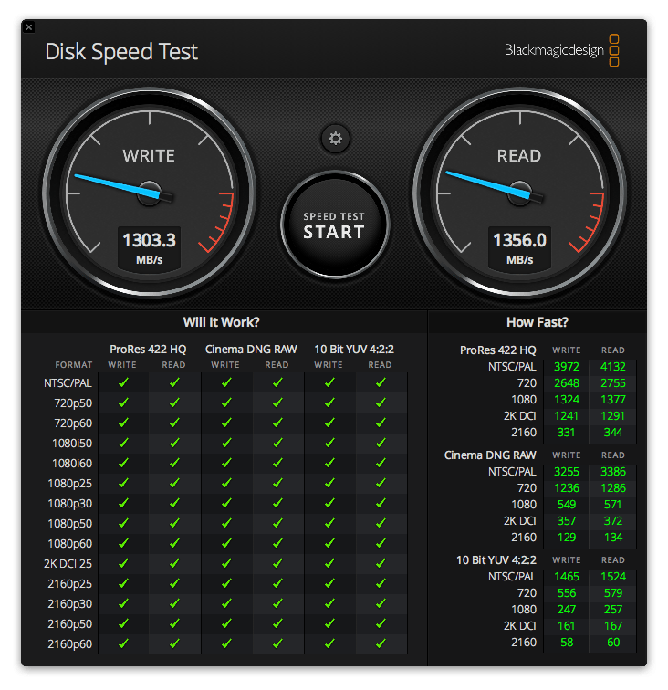Click ProRes 422 HQ write checkmark for 1080p30

[x=123, y=503]
